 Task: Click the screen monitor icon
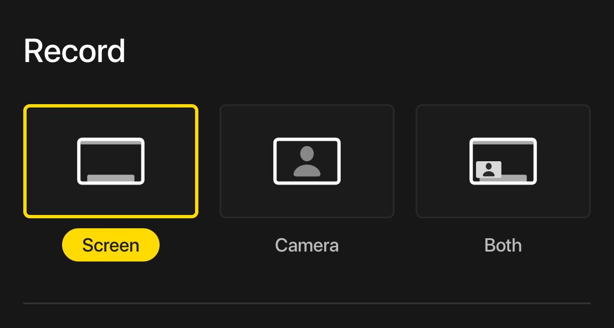coord(111,161)
